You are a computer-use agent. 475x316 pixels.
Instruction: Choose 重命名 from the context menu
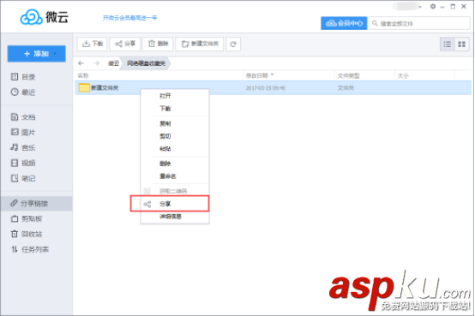(x=175, y=176)
